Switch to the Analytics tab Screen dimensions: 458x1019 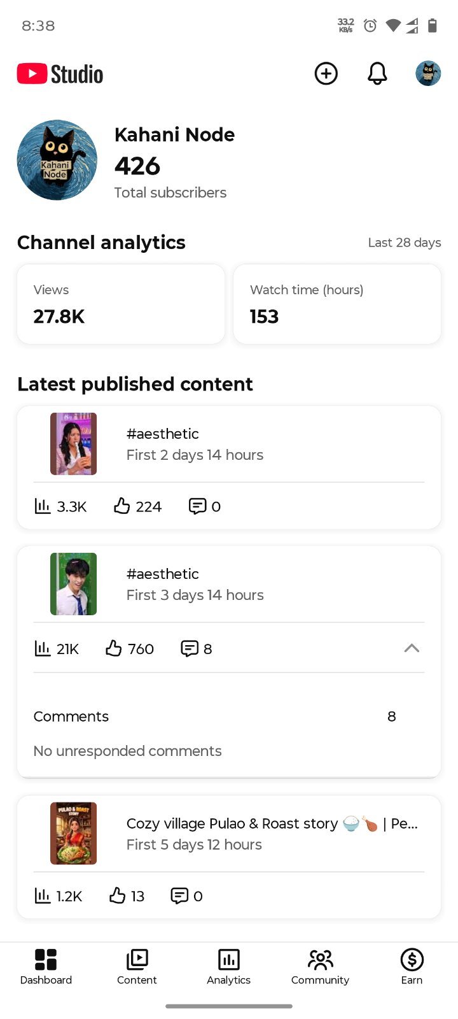pos(229,967)
